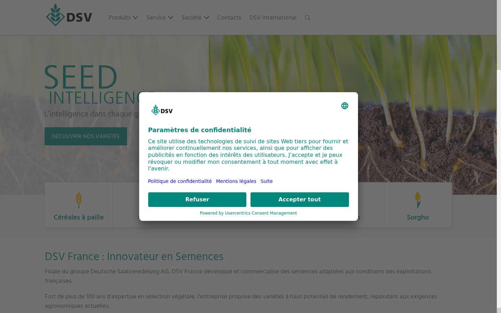
Task: Click the Refuser button
Action: (197, 200)
